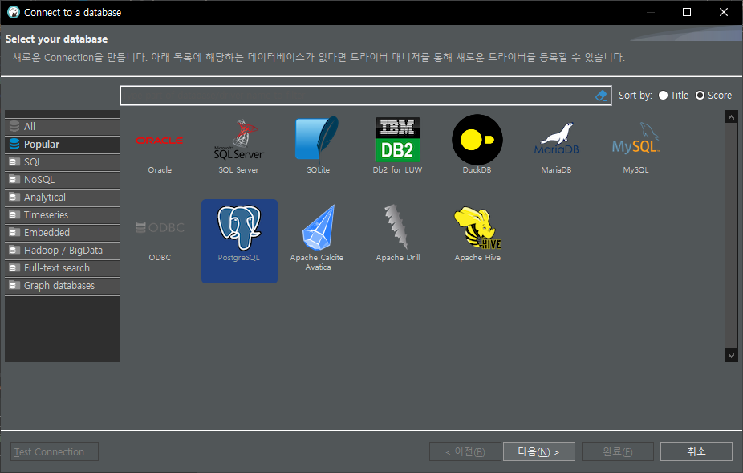Screen dimensions: 743x473
Task: Select the Oracle database icon
Action: [160, 141]
